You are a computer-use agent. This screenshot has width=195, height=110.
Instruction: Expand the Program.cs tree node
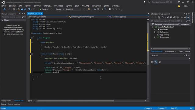click(x=155, y=37)
